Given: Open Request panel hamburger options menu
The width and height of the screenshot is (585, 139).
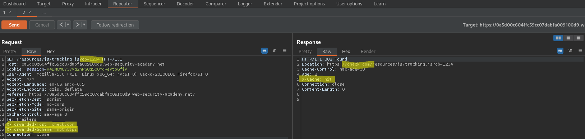Looking at the screenshot, I should 285,51.
